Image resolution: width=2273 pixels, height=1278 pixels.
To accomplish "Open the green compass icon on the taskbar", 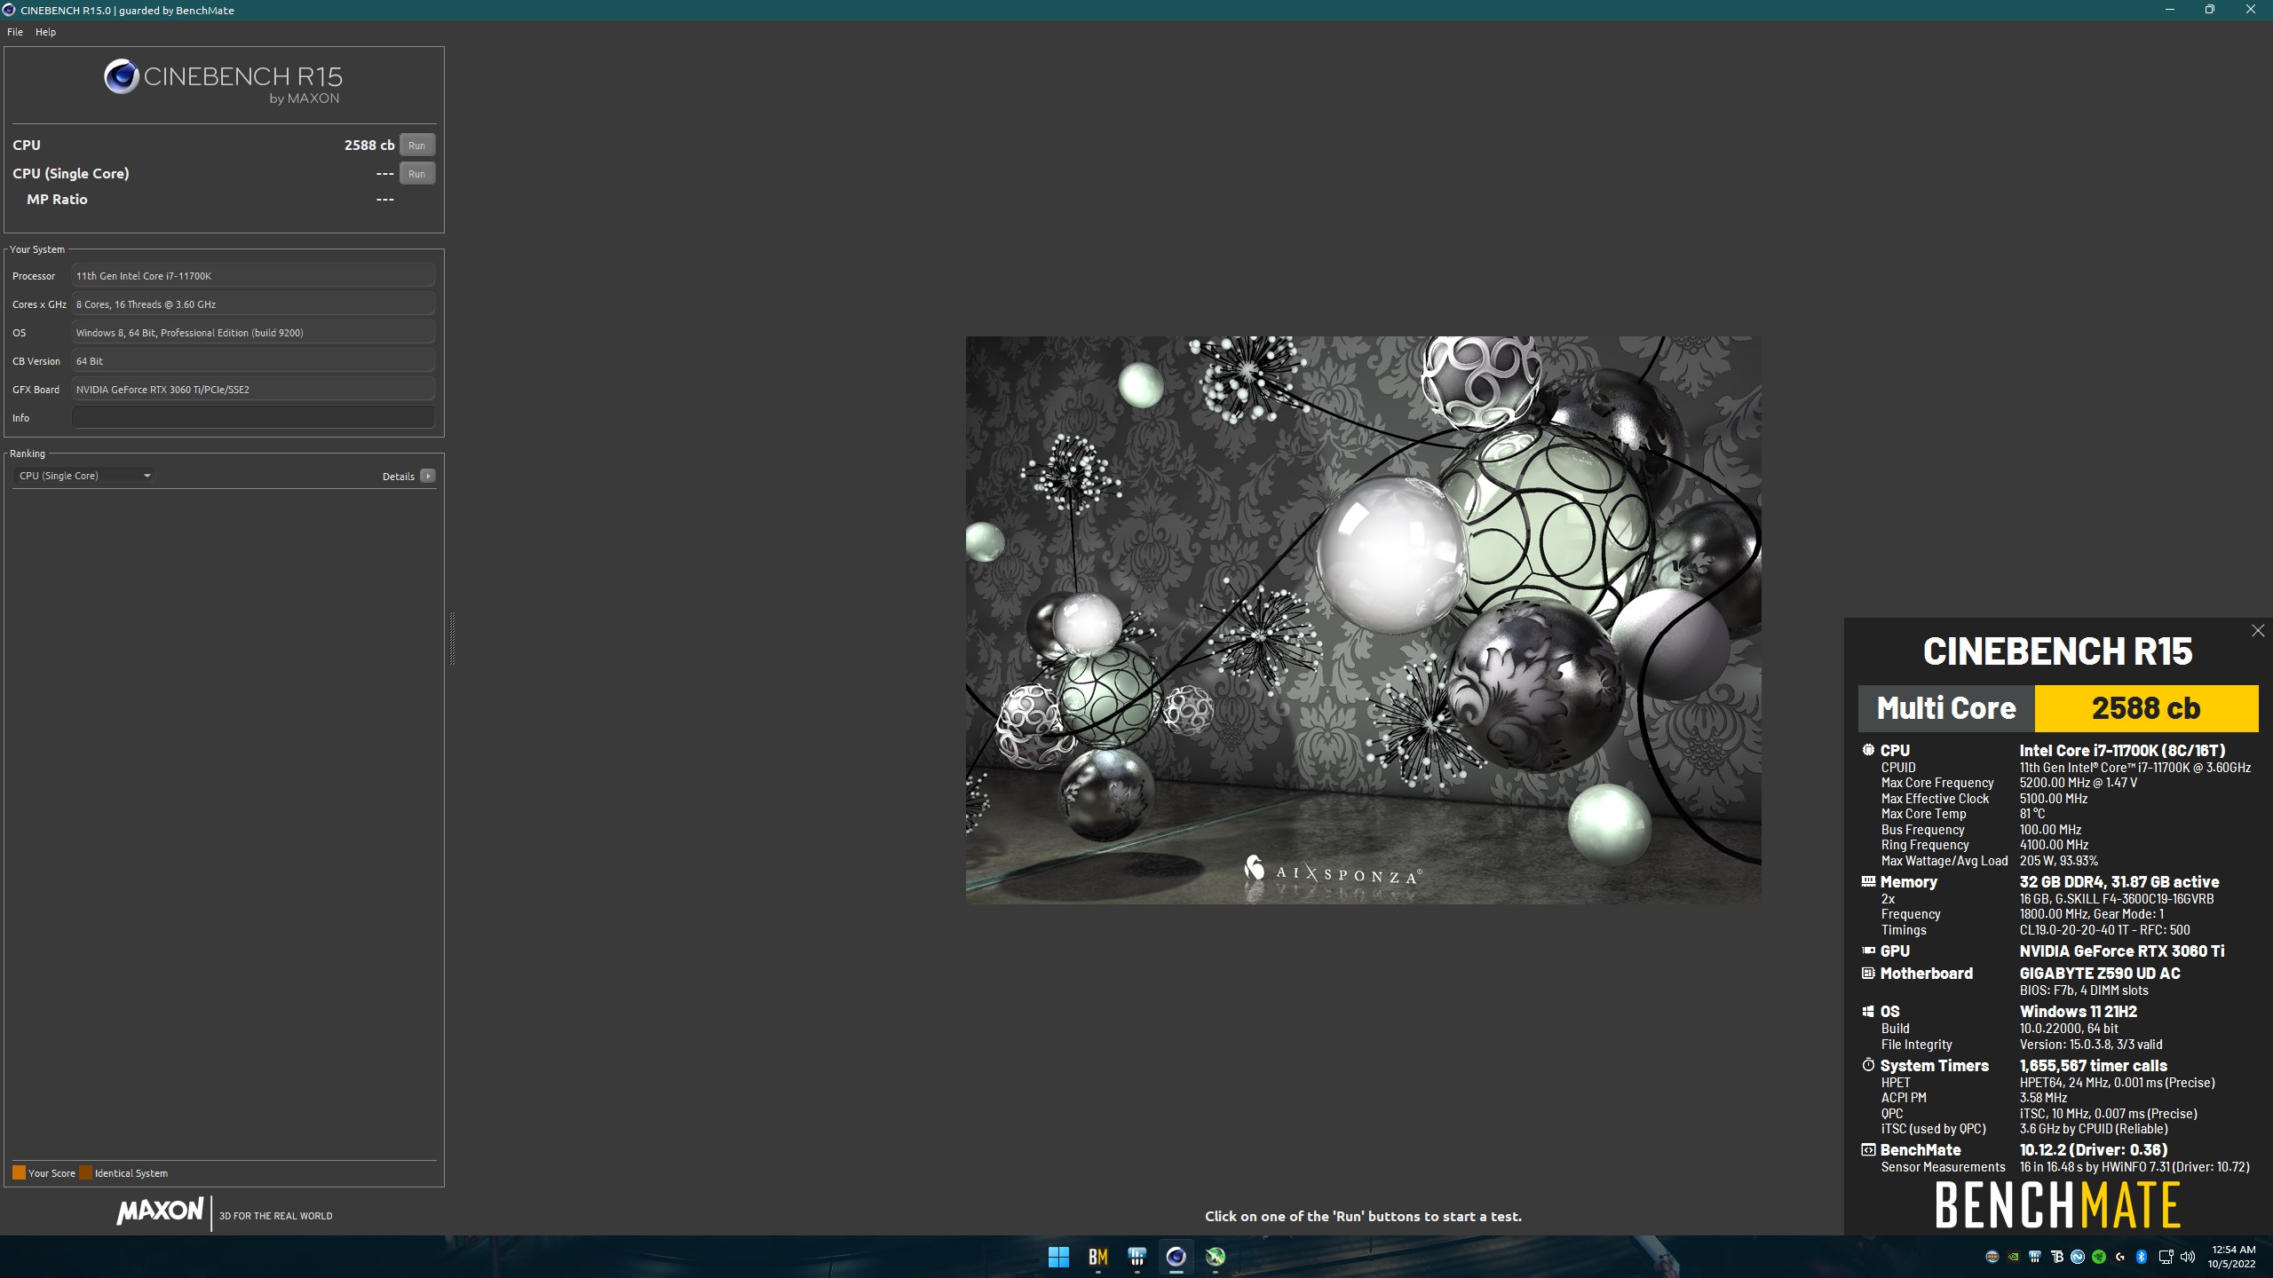I will point(1215,1257).
